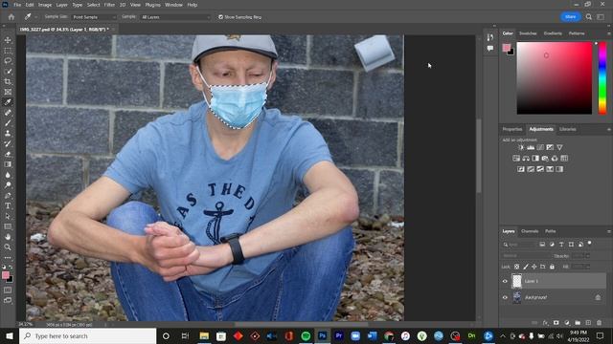Screen dimensions: 613x344
Task: Toggle Show Sampling Ring checkbox
Action: point(221,17)
